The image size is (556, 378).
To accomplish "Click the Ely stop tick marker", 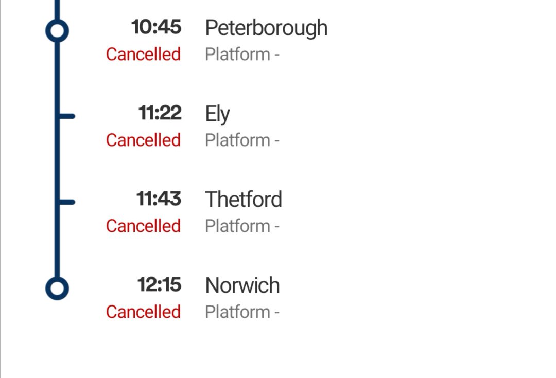I will [x=66, y=116].
